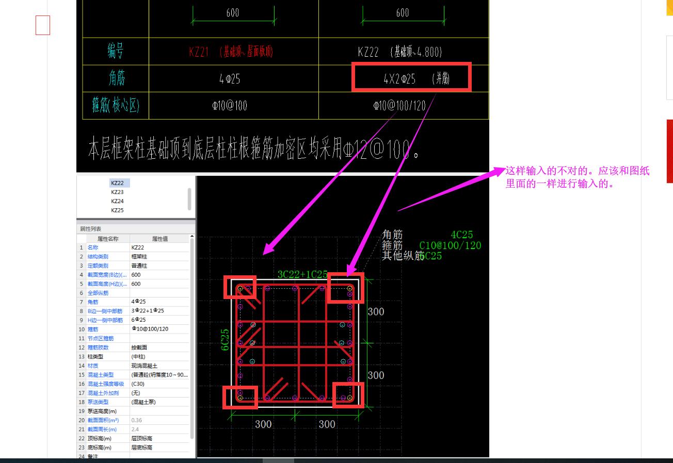Click the green 4C25 corner bar value
This screenshot has width=673, height=463.
point(461,235)
